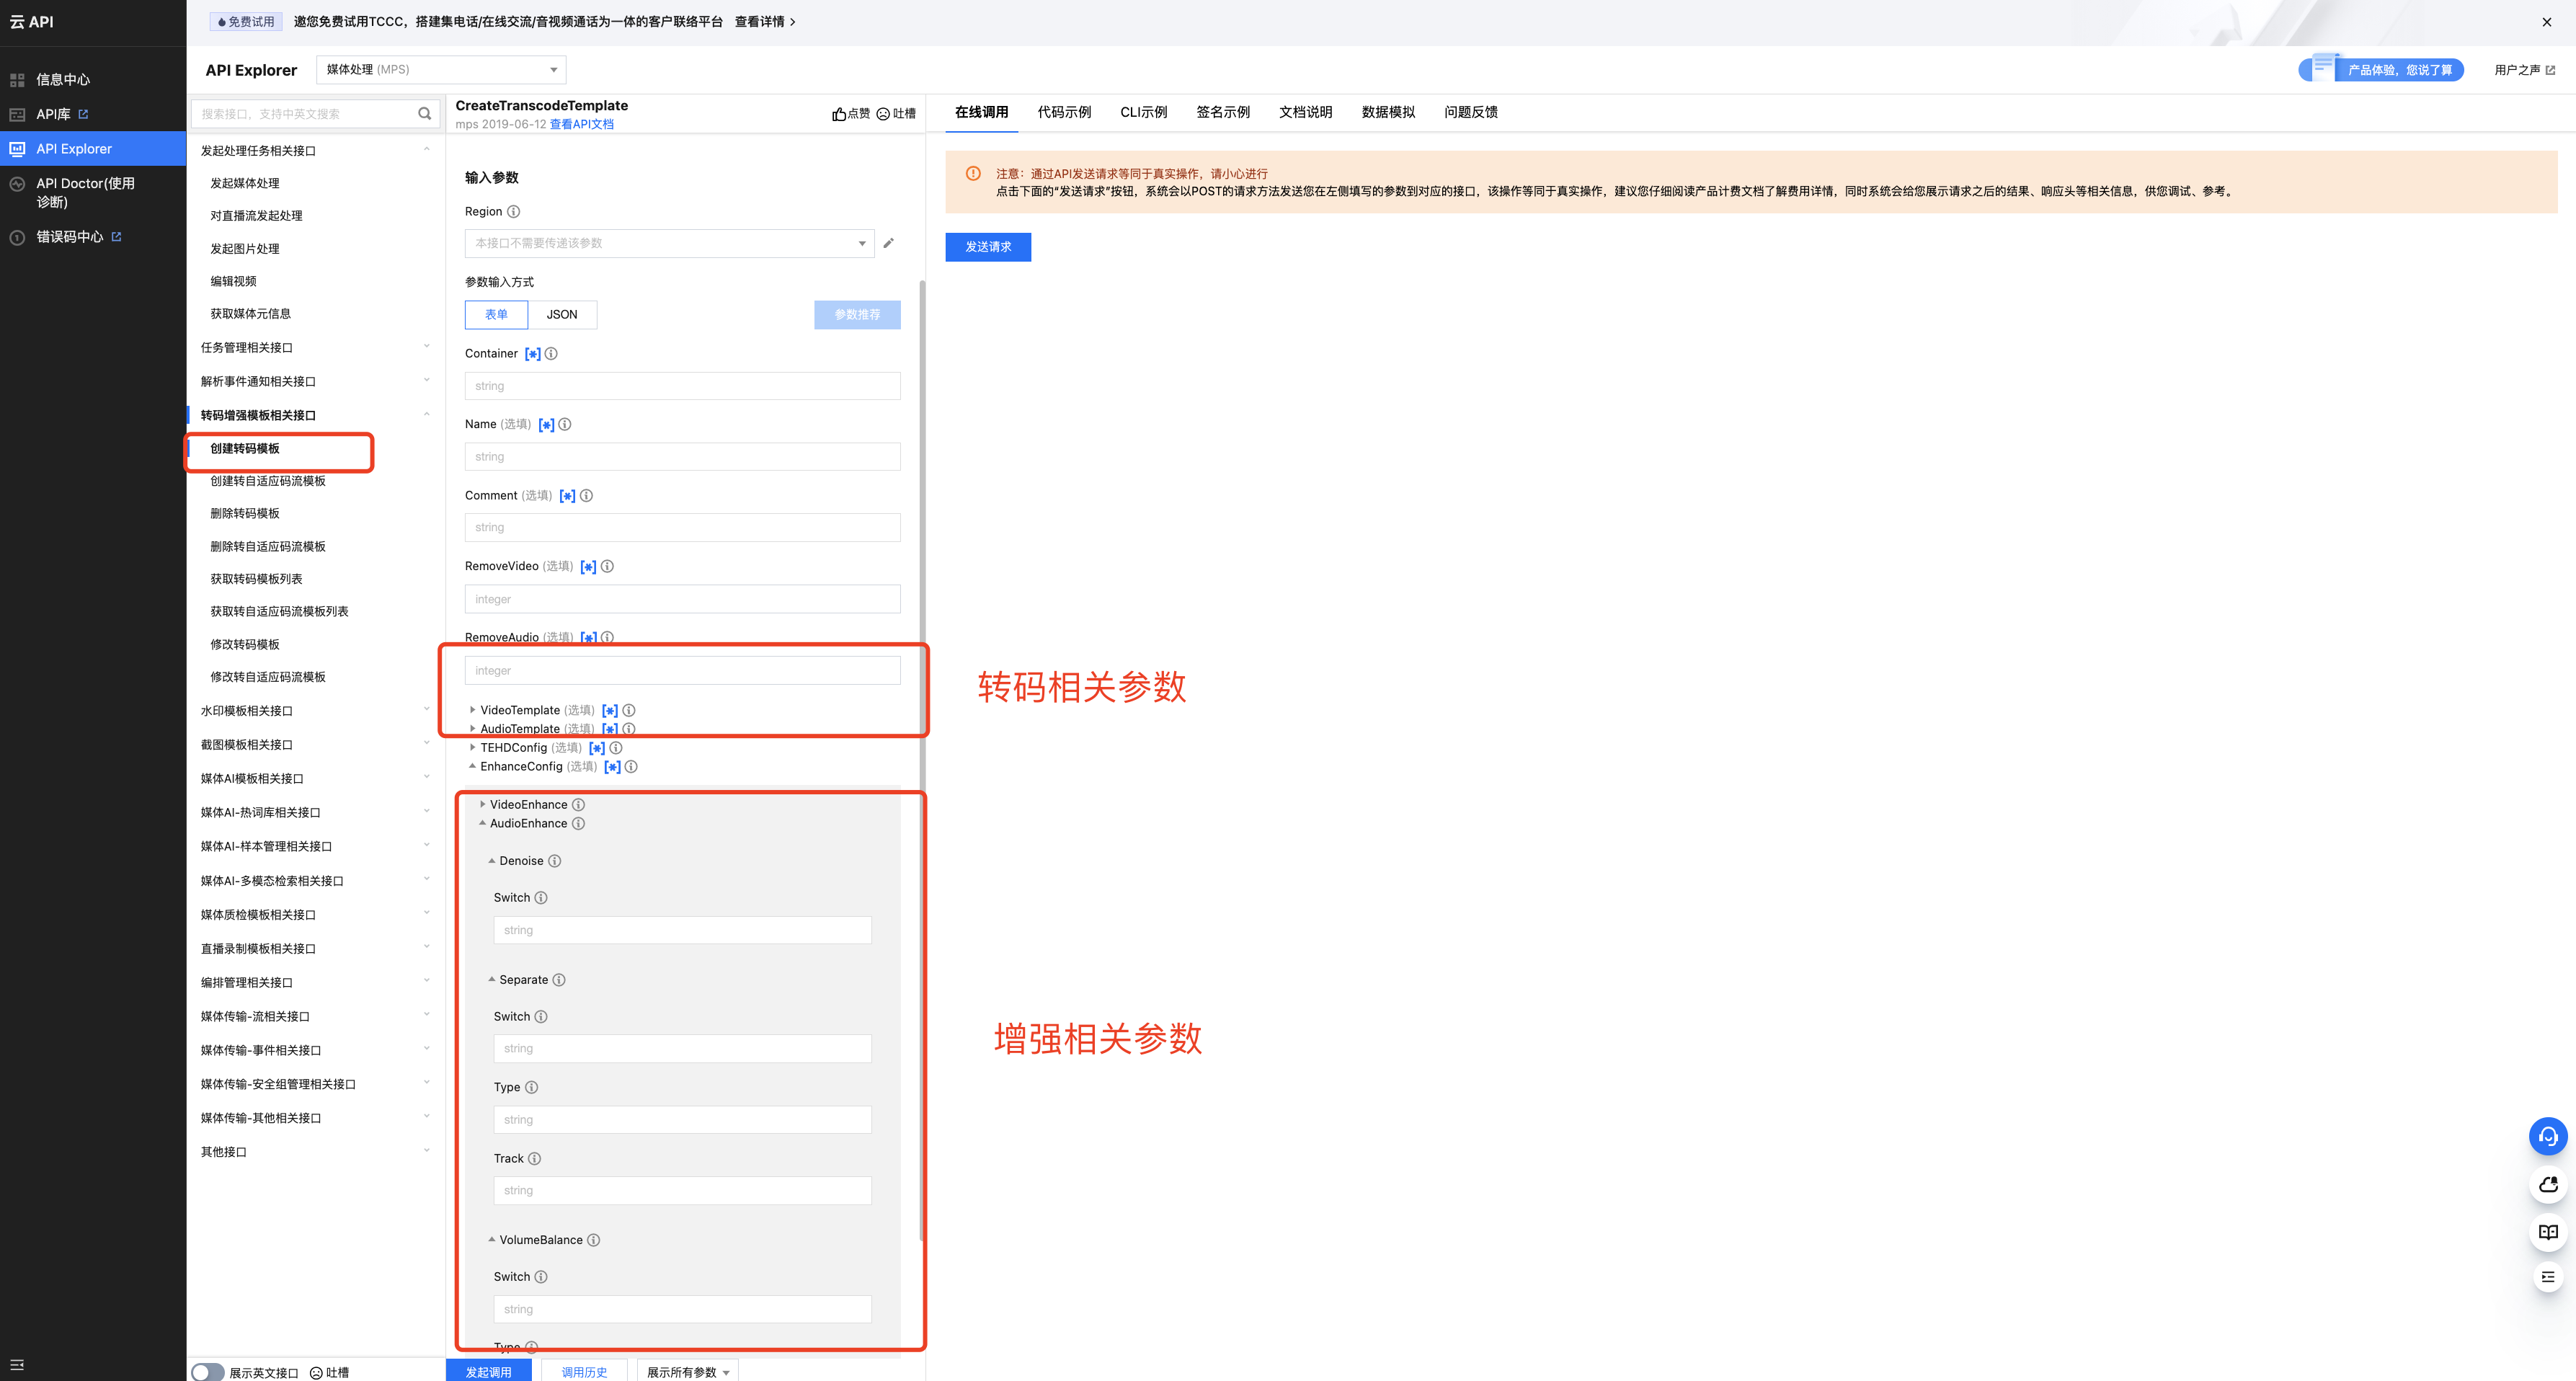Viewport: 2576px width, 1381px height.
Task: Switch to the 代码示例 tab
Action: click(1064, 112)
